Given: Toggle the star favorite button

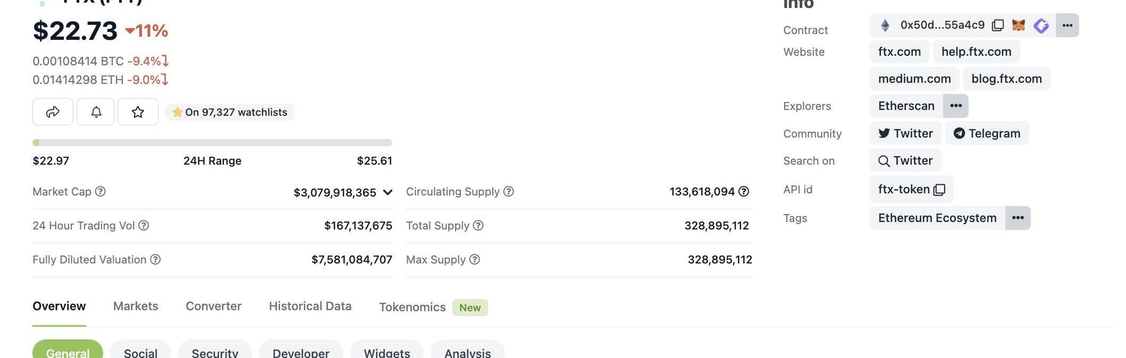Looking at the screenshot, I should (x=138, y=112).
